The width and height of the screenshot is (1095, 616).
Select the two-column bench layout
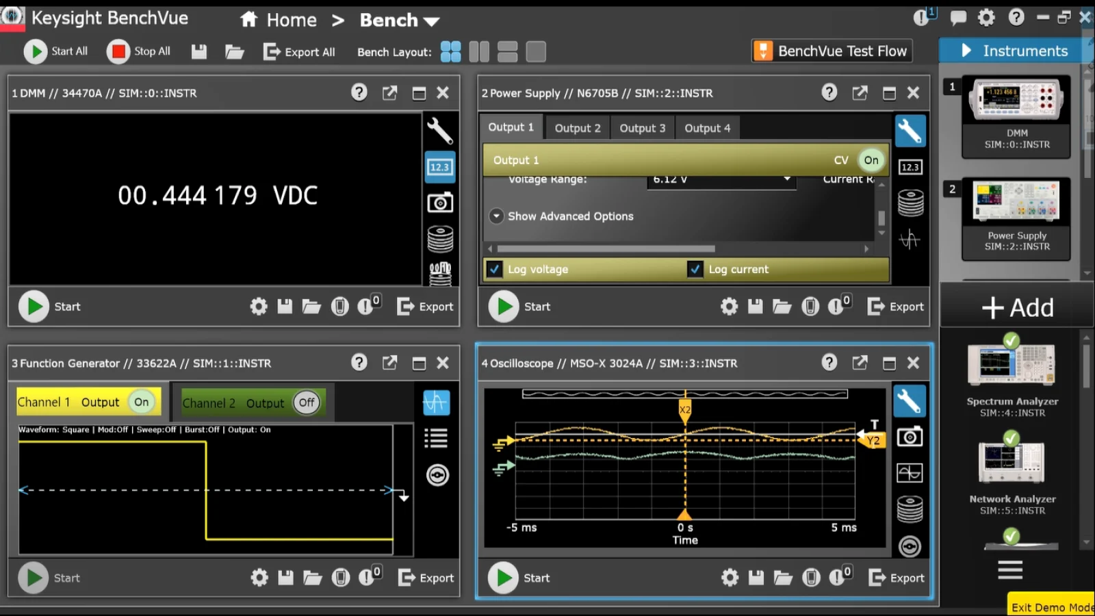(x=479, y=51)
